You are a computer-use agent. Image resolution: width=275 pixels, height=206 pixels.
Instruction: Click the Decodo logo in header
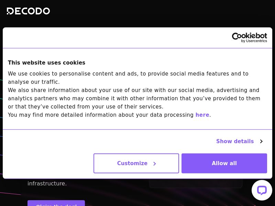click(28, 11)
